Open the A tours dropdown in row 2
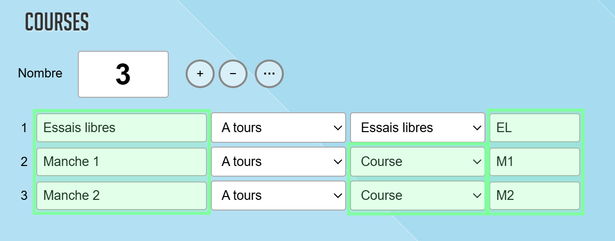The height and width of the screenshot is (241, 615). click(x=278, y=162)
